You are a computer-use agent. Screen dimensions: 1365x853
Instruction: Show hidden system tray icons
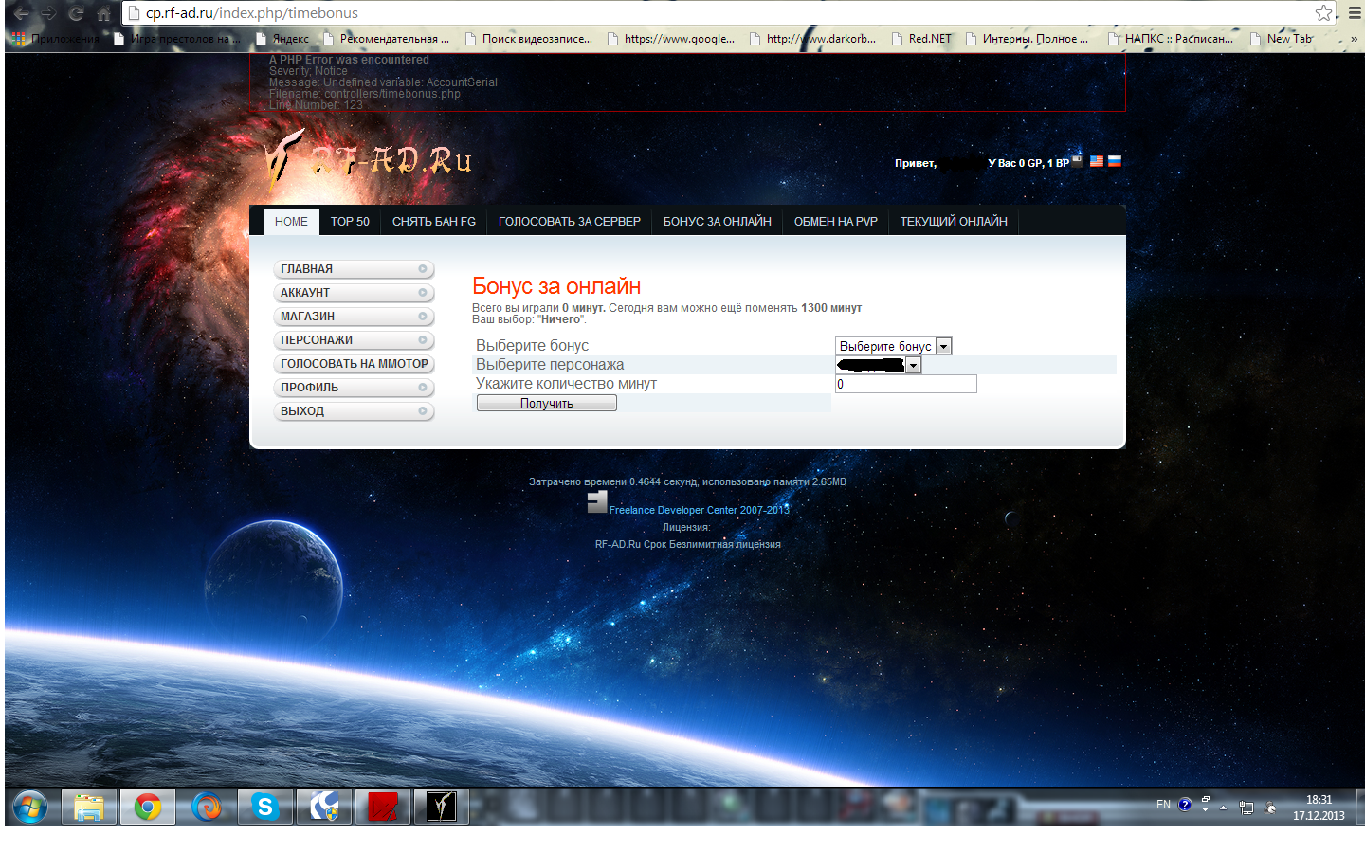click(x=1224, y=808)
